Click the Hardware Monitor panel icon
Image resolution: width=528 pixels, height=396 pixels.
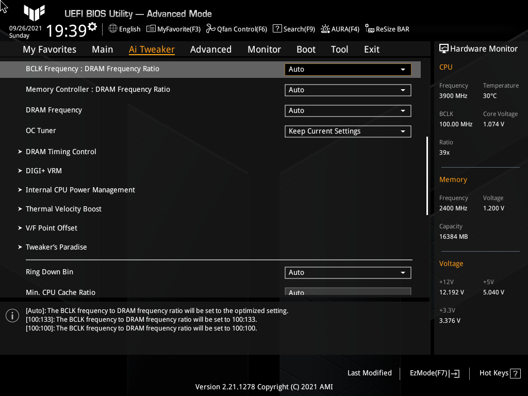click(x=444, y=48)
